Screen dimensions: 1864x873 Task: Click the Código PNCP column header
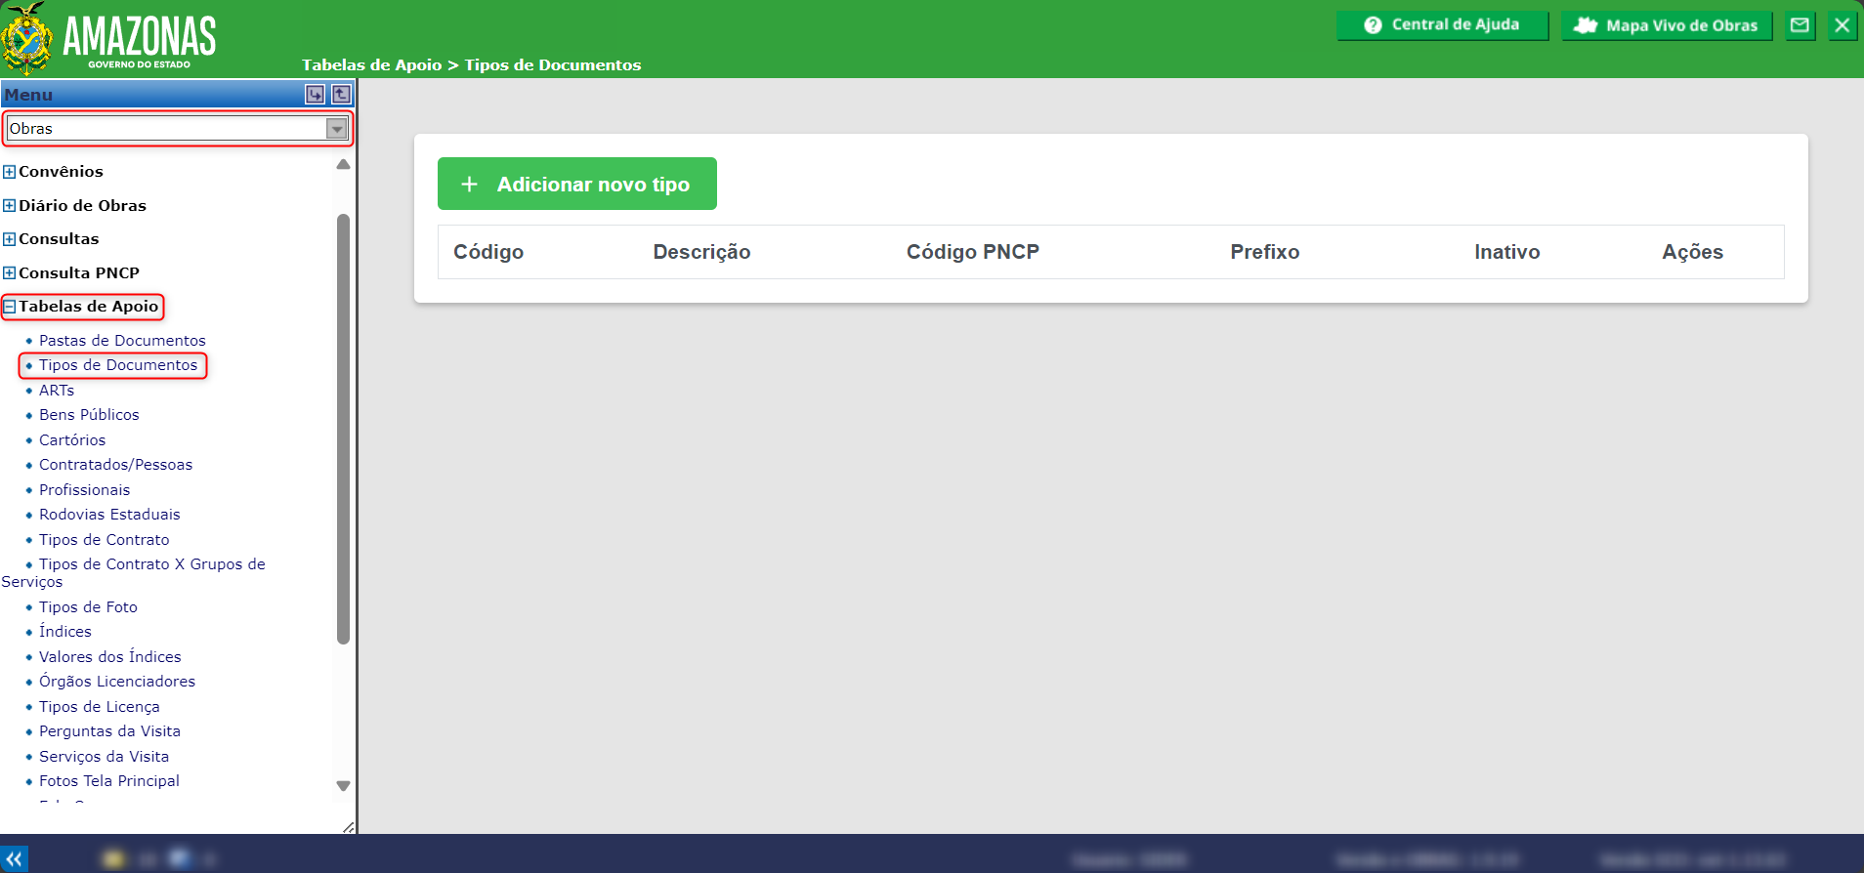973,252
